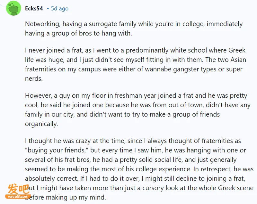Click the paragraph starting 'However, a guy on my floor'
This screenshot has height=204, width=257.
138,110
